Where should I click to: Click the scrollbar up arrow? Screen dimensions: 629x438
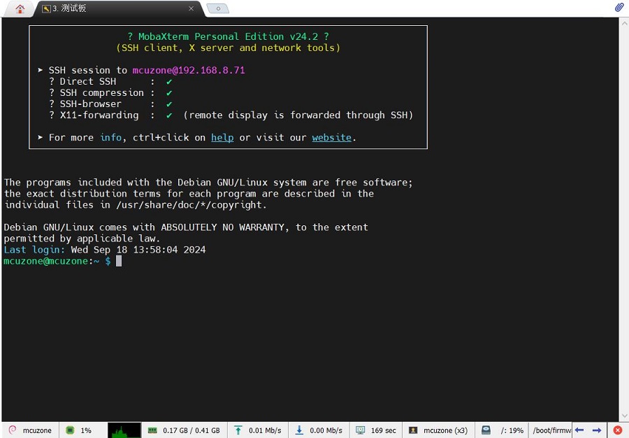pyautogui.click(x=624, y=23)
